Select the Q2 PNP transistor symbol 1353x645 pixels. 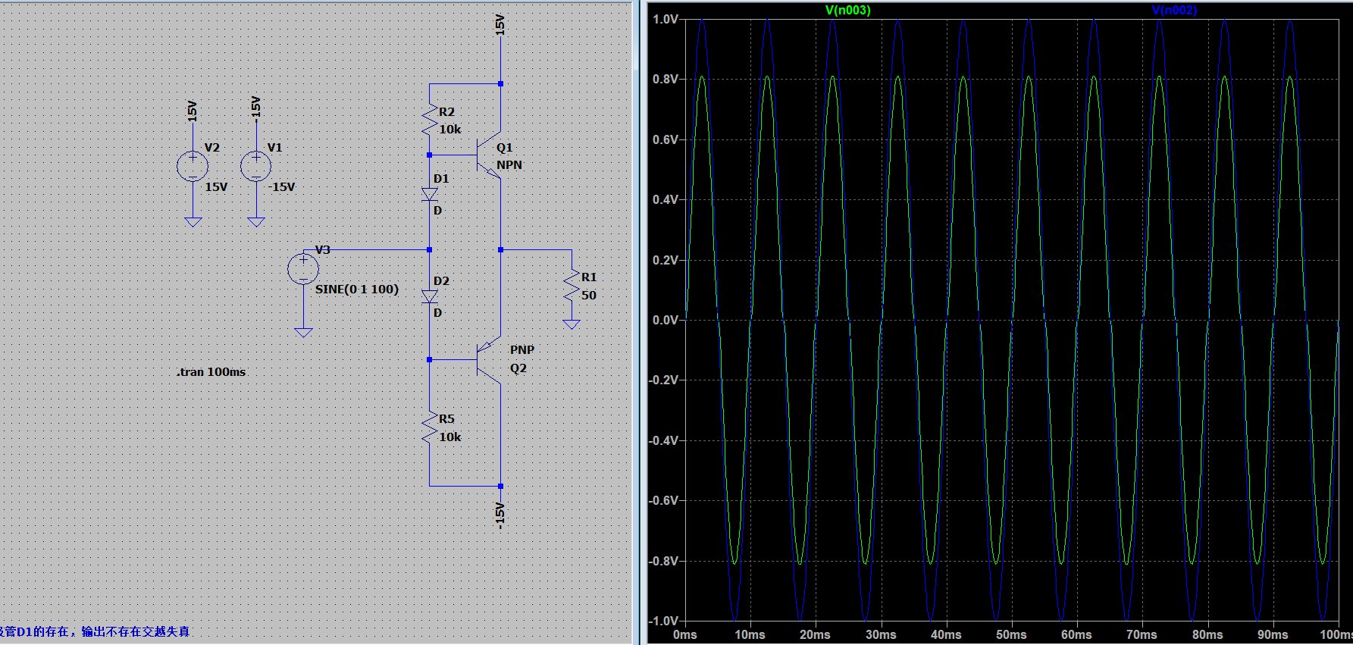tap(489, 359)
